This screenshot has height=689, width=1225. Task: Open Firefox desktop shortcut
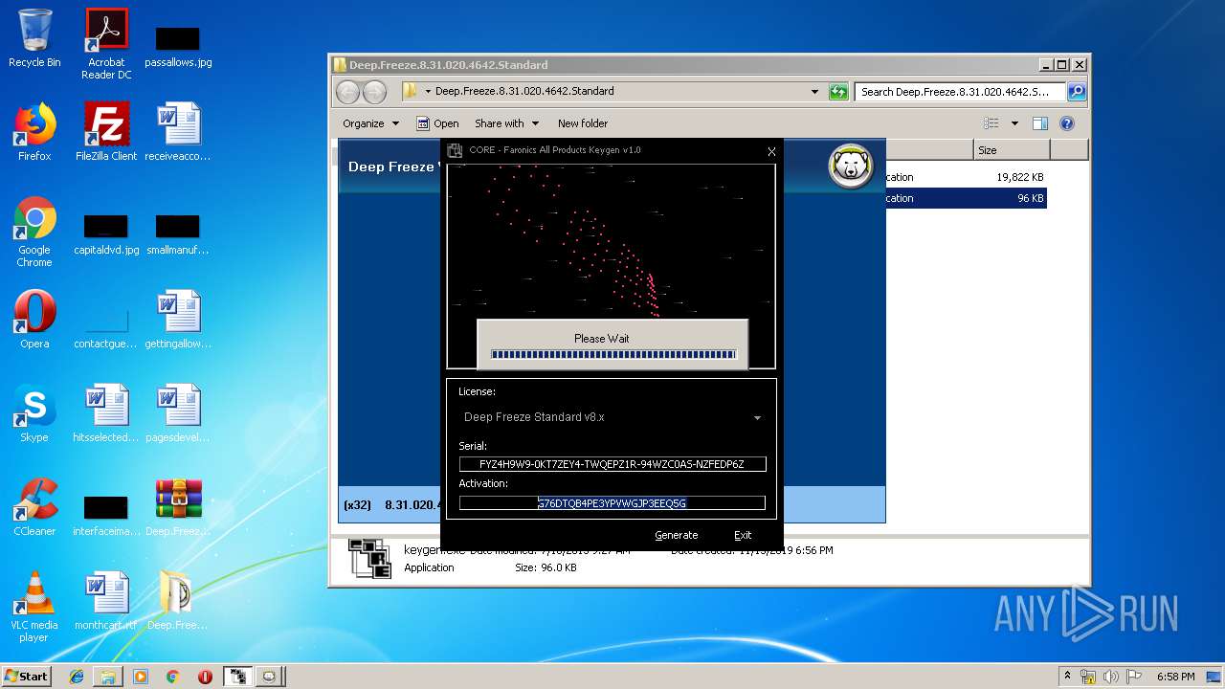pyautogui.click(x=34, y=132)
